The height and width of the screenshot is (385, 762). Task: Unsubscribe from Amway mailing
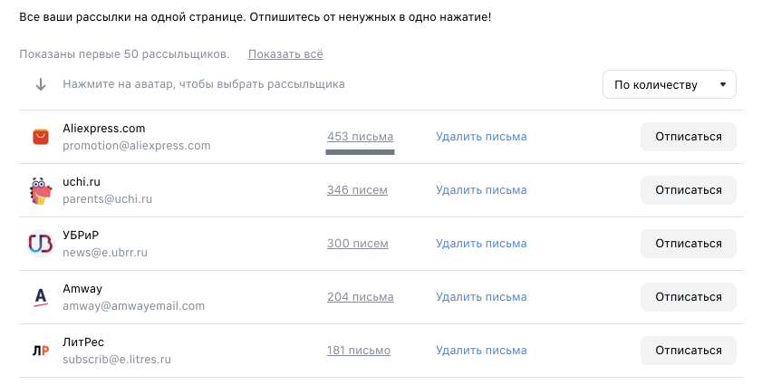click(688, 297)
